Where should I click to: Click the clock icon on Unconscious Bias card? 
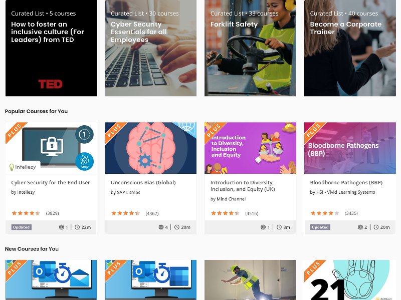coord(177,227)
